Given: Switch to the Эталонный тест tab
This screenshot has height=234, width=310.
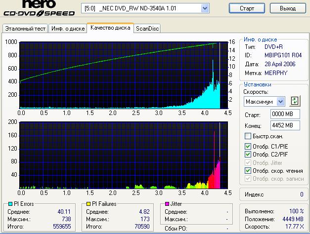Looking at the screenshot, I should tap(25, 29).
